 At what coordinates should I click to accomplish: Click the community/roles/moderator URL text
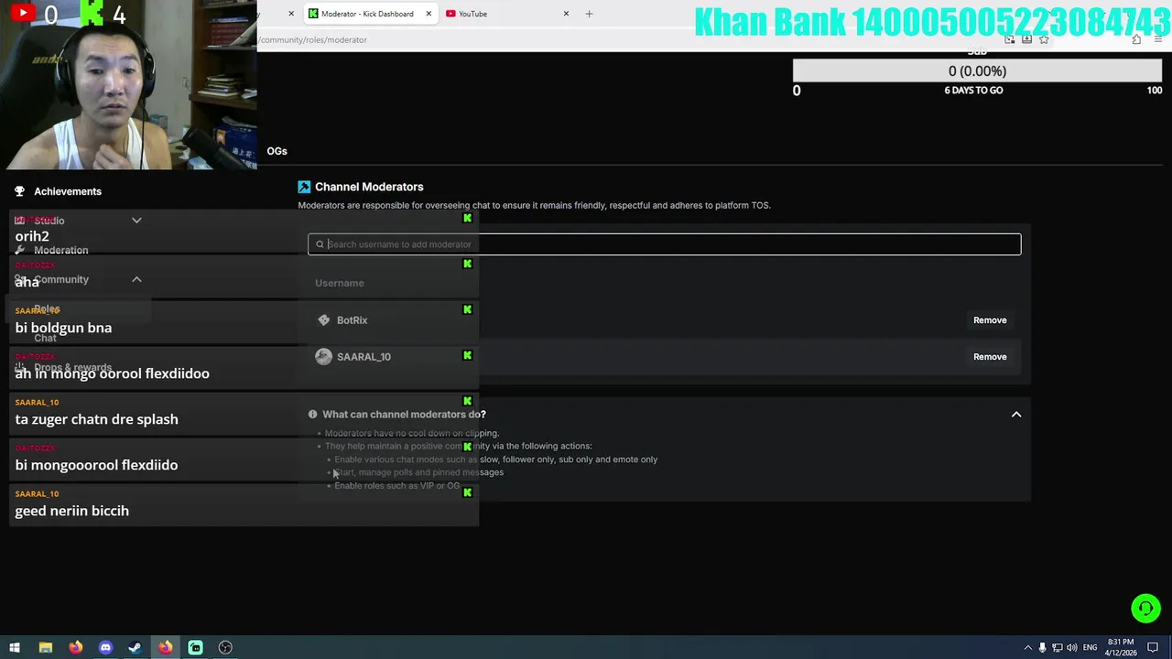(x=313, y=39)
